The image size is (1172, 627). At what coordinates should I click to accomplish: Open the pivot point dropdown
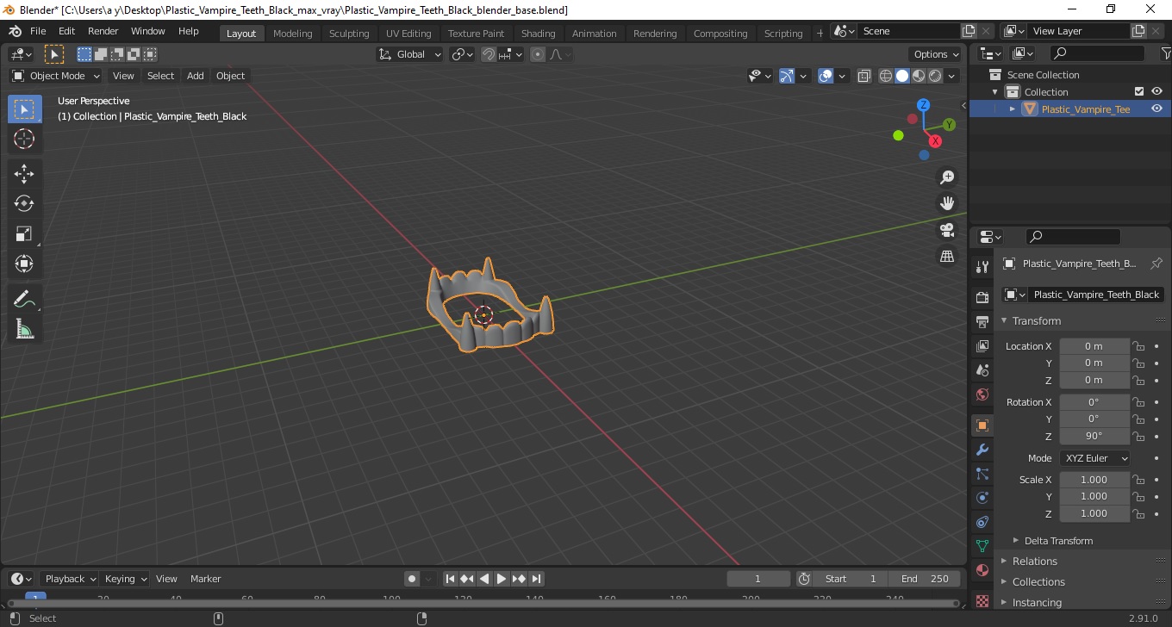click(463, 54)
